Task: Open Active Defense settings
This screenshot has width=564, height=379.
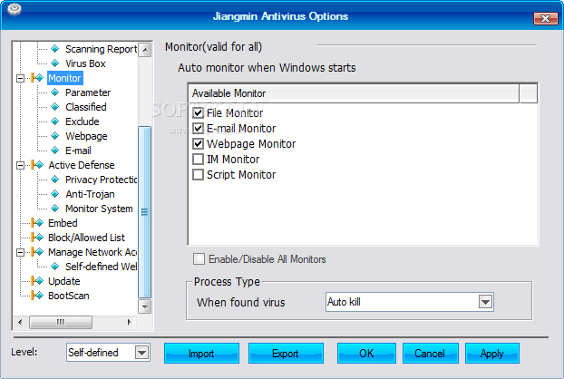Action: [x=82, y=165]
